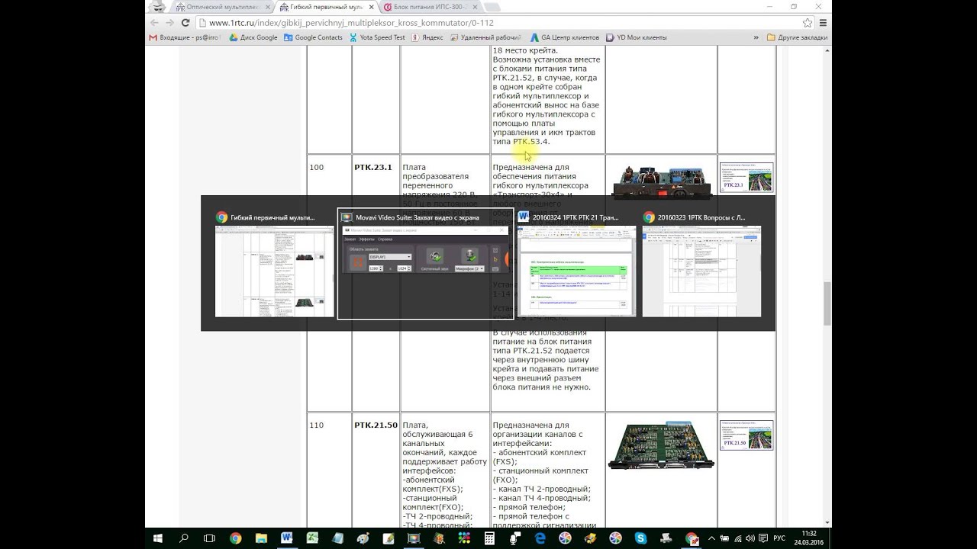Open the network icon in system tray
This screenshot has width=977, height=549.
738,538
